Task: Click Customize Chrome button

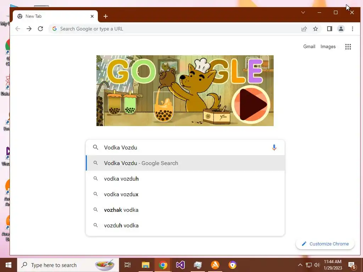Action: [325, 244]
